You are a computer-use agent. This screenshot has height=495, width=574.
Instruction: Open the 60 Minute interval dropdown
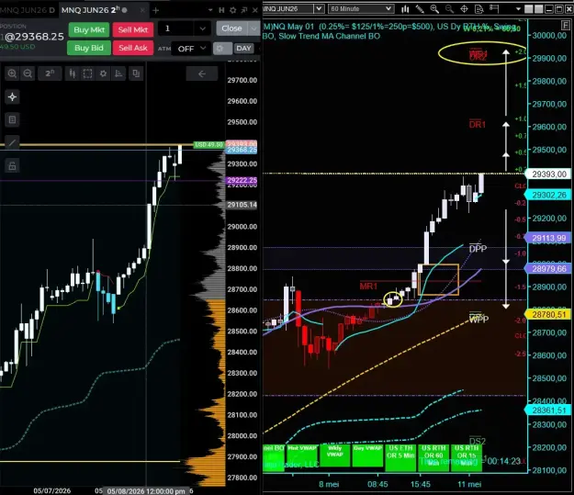[x=361, y=8]
